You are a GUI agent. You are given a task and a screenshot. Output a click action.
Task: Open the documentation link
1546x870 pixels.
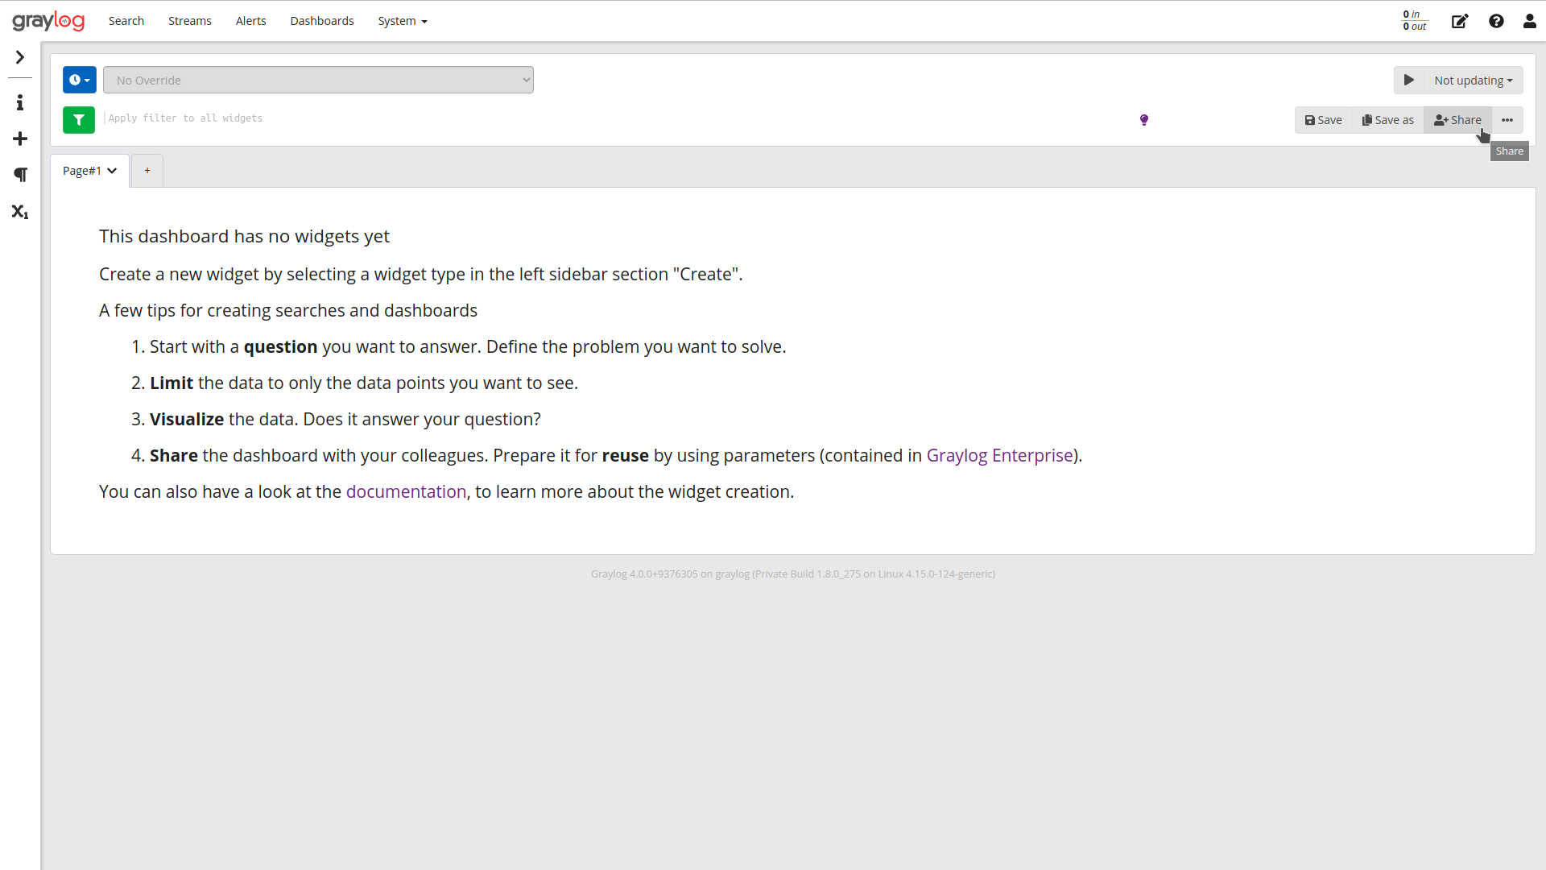pos(406,491)
